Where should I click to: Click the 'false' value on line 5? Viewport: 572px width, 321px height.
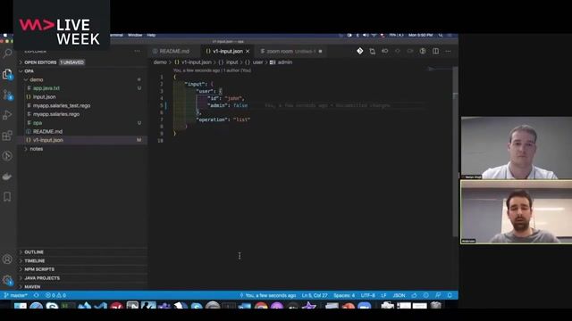tap(240, 105)
